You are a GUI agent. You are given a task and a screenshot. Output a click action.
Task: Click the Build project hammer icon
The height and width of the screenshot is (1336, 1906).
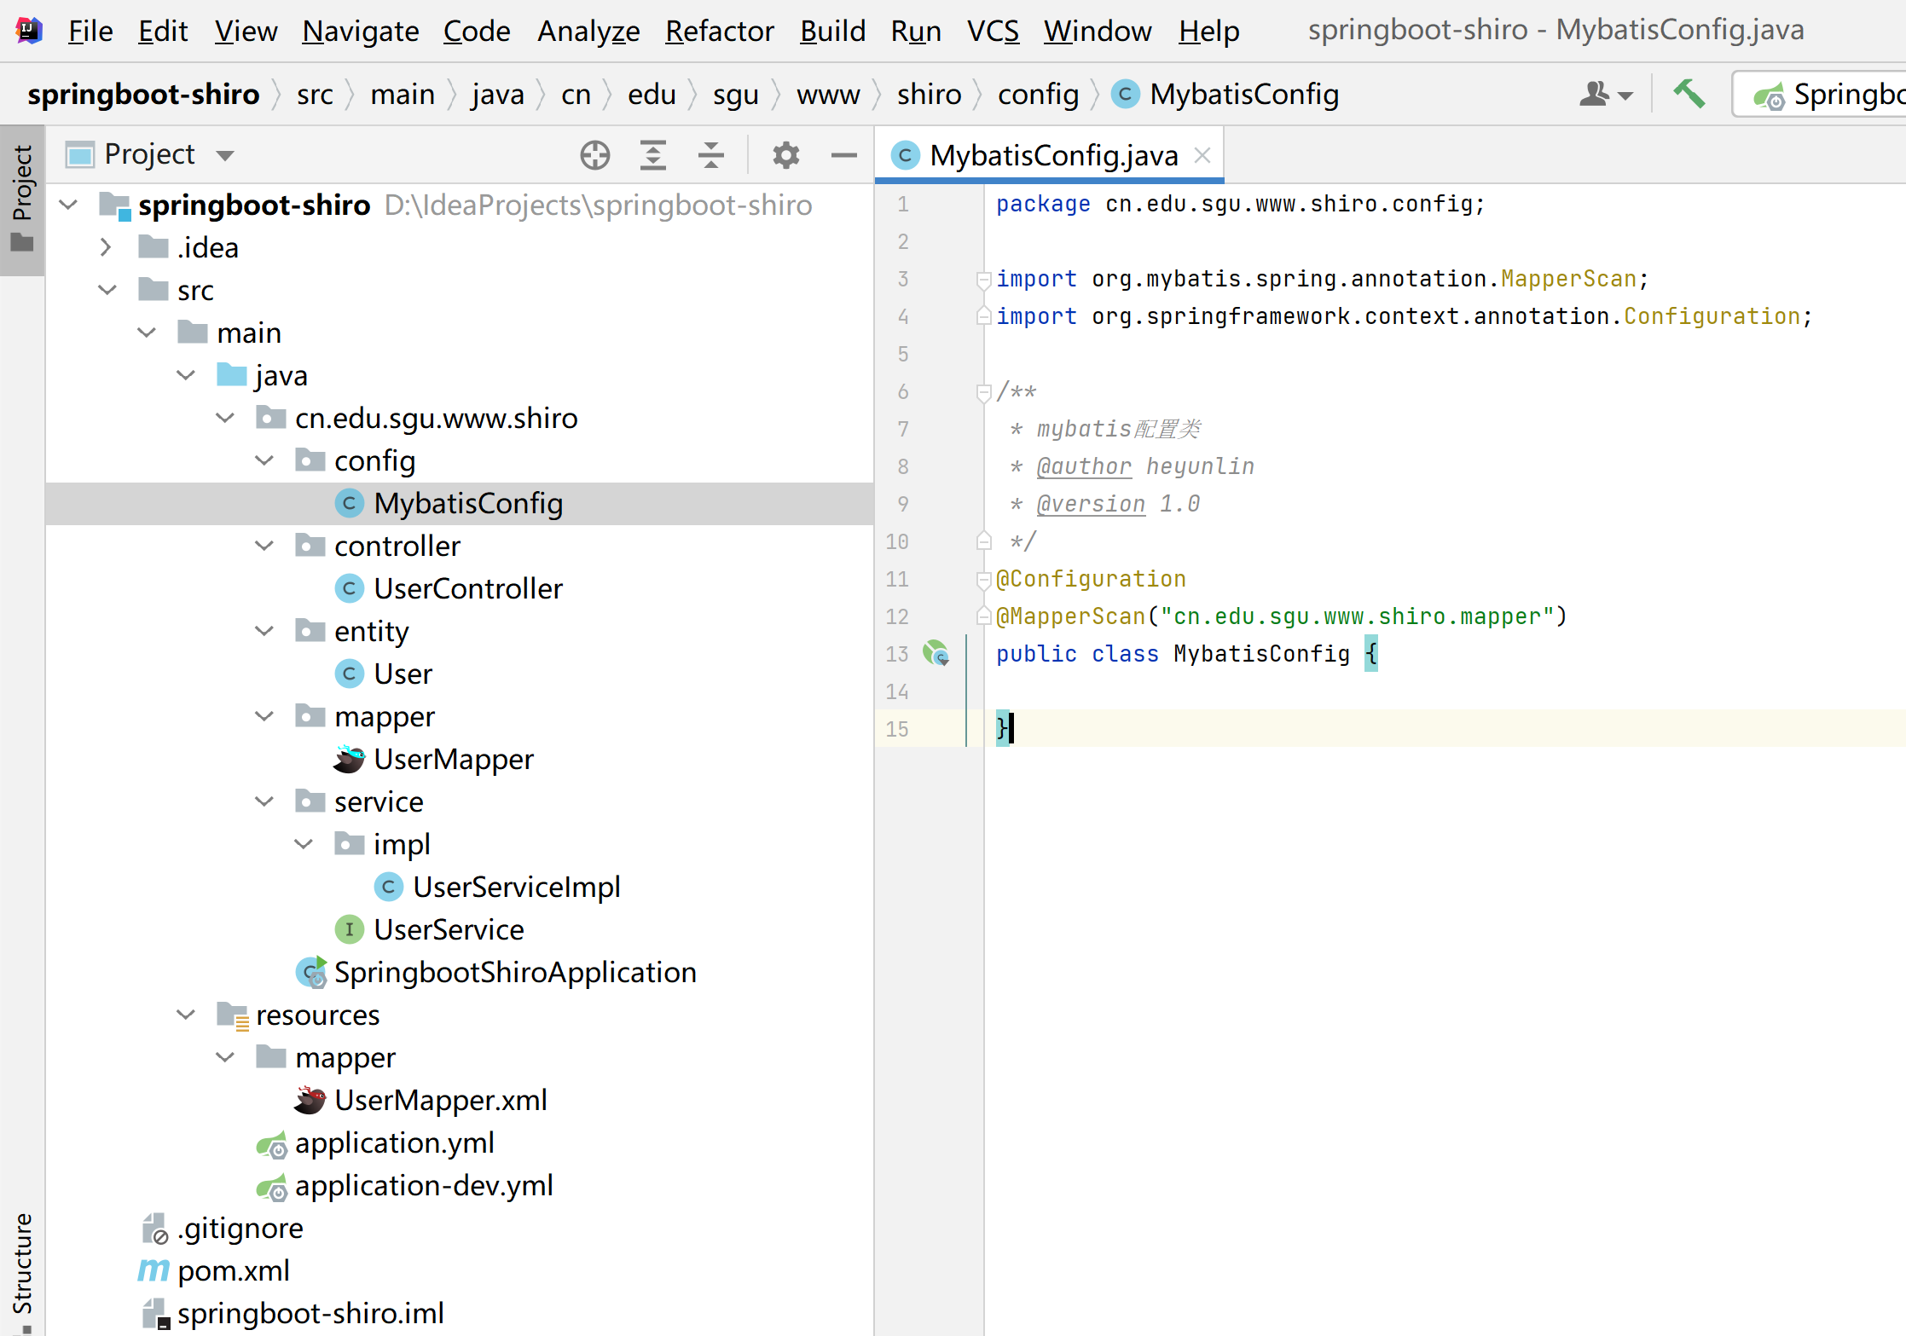tap(1688, 94)
